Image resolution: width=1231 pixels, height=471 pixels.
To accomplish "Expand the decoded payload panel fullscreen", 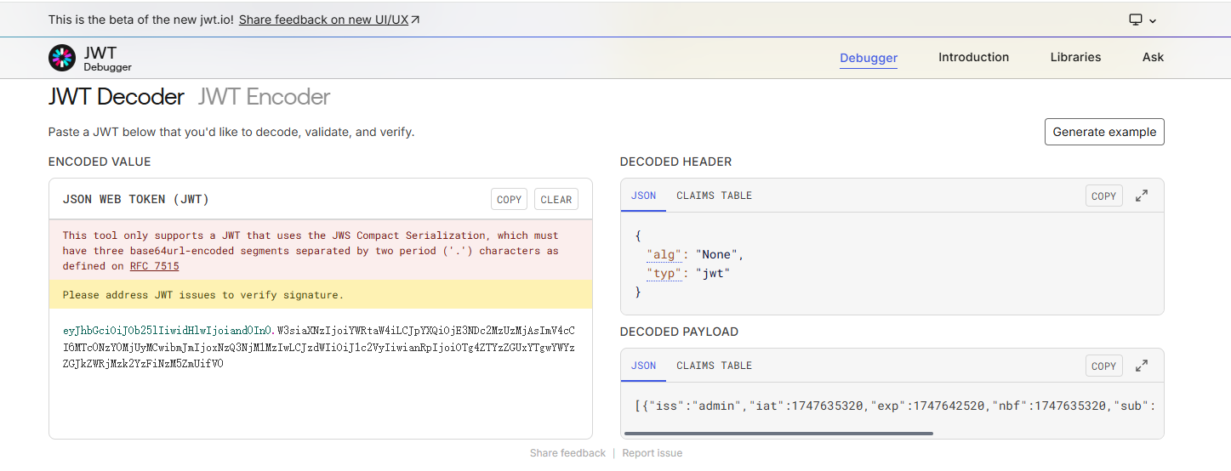I will 1142,366.
